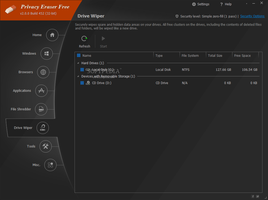Click the Refresh button label
Viewport: 268px width, 200px height.
pyautogui.click(x=84, y=46)
